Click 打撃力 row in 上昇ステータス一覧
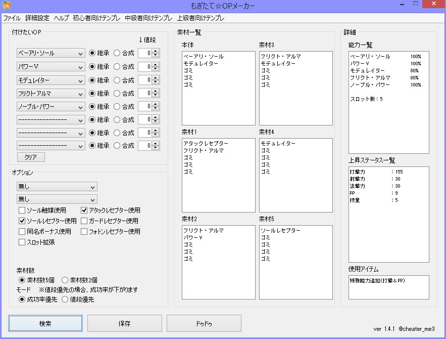 pos(376,172)
